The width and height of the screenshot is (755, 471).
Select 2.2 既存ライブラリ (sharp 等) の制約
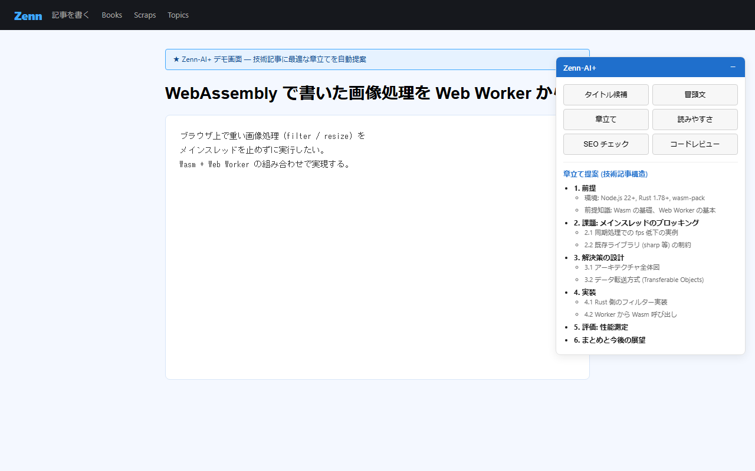pyautogui.click(x=638, y=245)
